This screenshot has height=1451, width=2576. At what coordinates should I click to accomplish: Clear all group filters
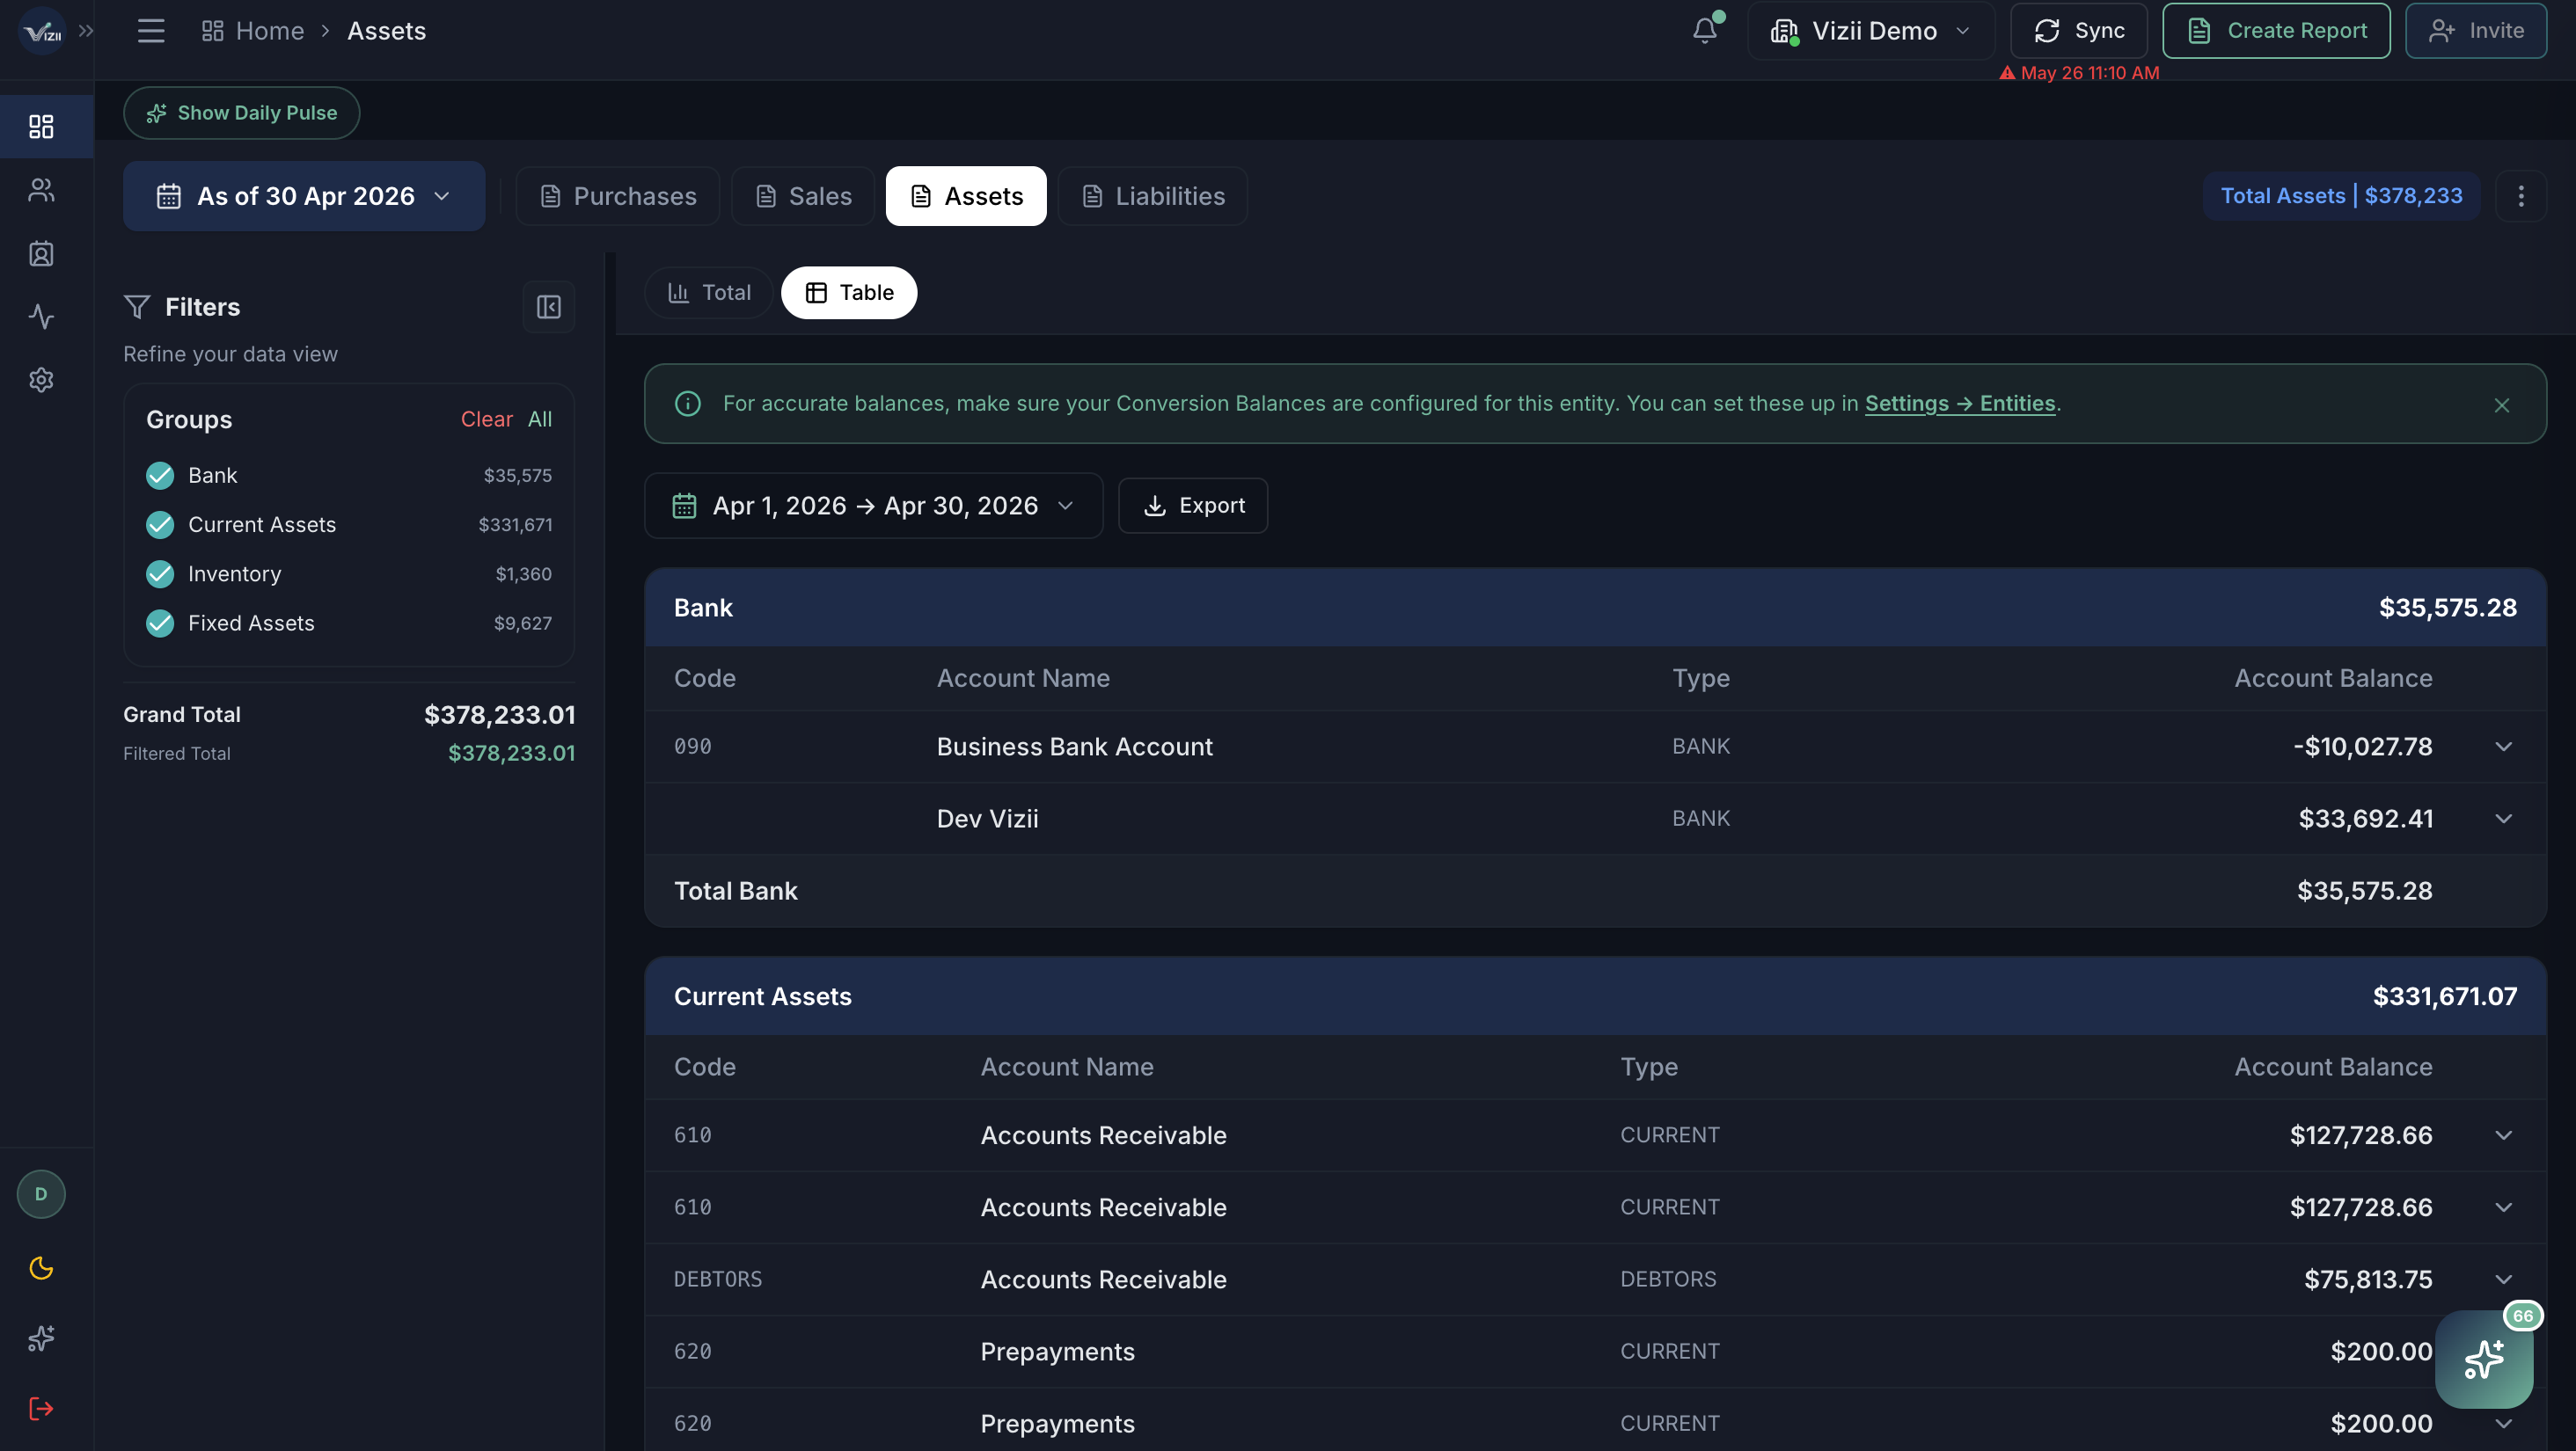point(486,419)
